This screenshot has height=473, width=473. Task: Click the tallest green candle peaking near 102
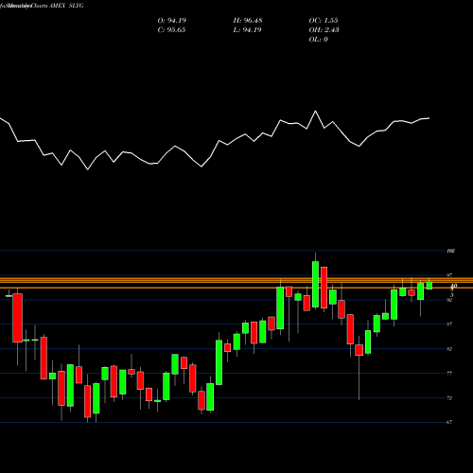pos(315,284)
